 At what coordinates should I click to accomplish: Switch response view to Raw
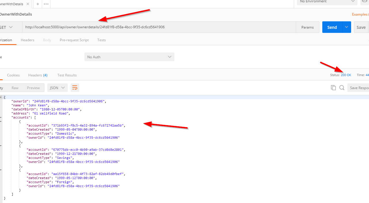[x=15, y=88]
